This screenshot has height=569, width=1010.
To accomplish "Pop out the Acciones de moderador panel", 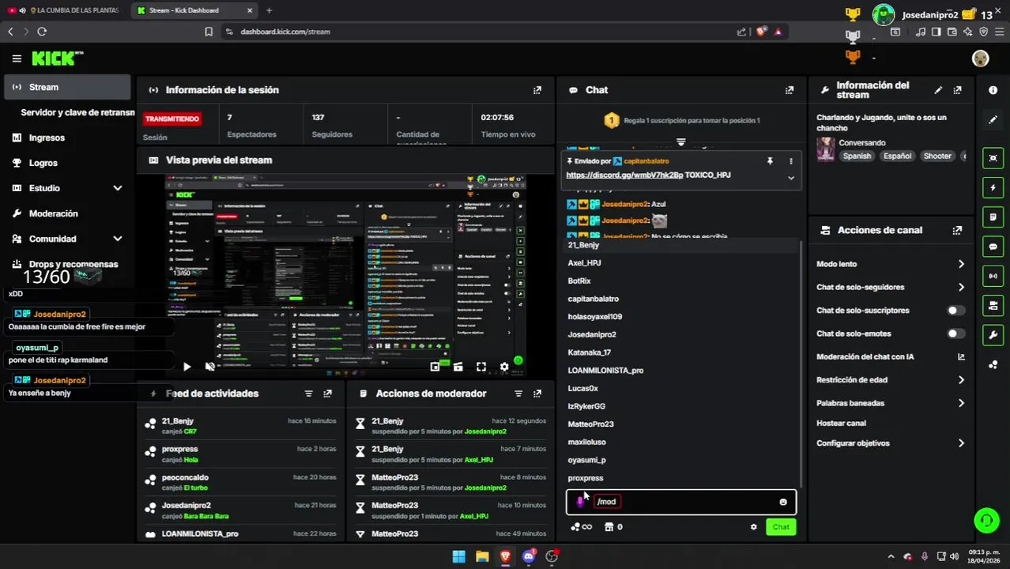I will [537, 394].
